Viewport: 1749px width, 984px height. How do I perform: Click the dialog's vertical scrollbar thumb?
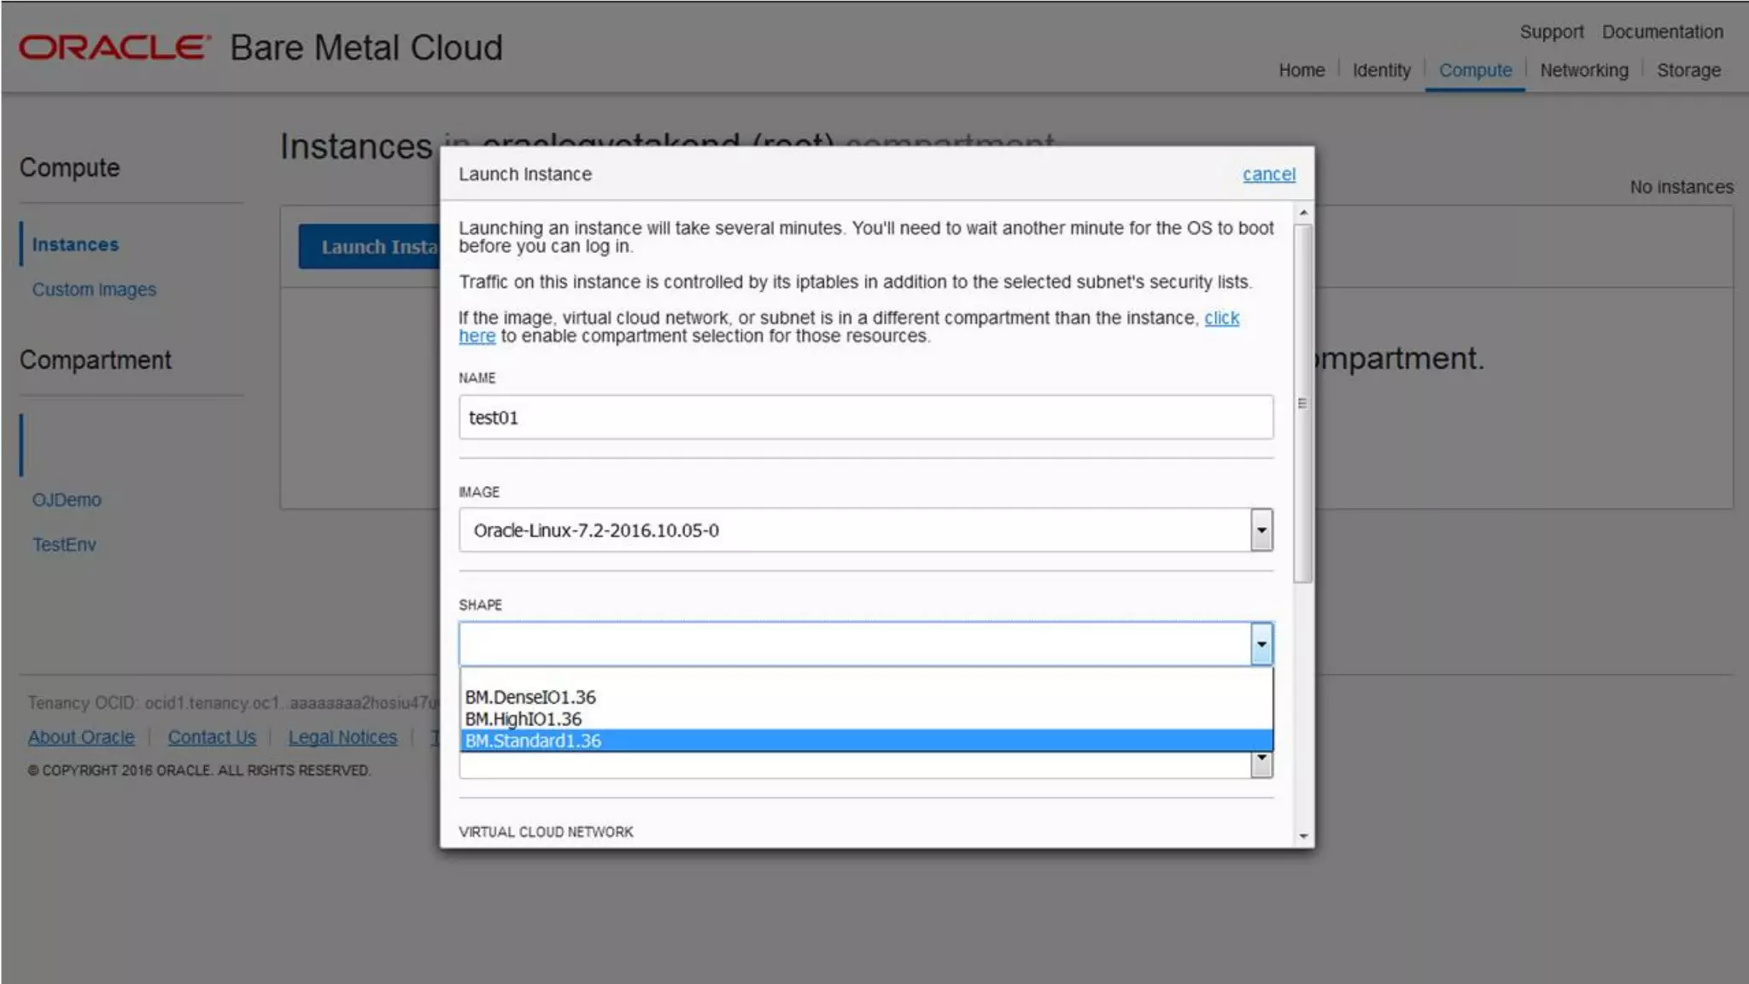1302,403
